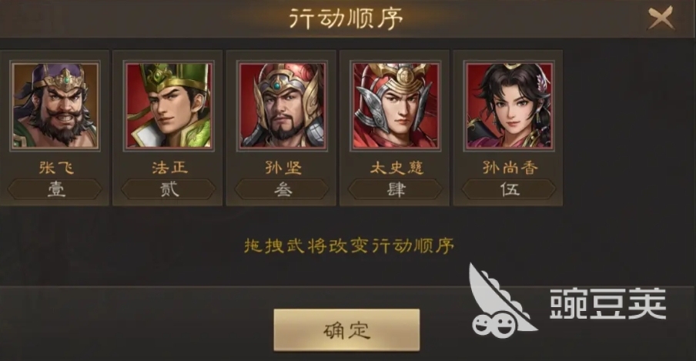Viewport: 696px width, 361px height.
Task: Click order badge 壹 under 张飞
Action: coord(55,189)
